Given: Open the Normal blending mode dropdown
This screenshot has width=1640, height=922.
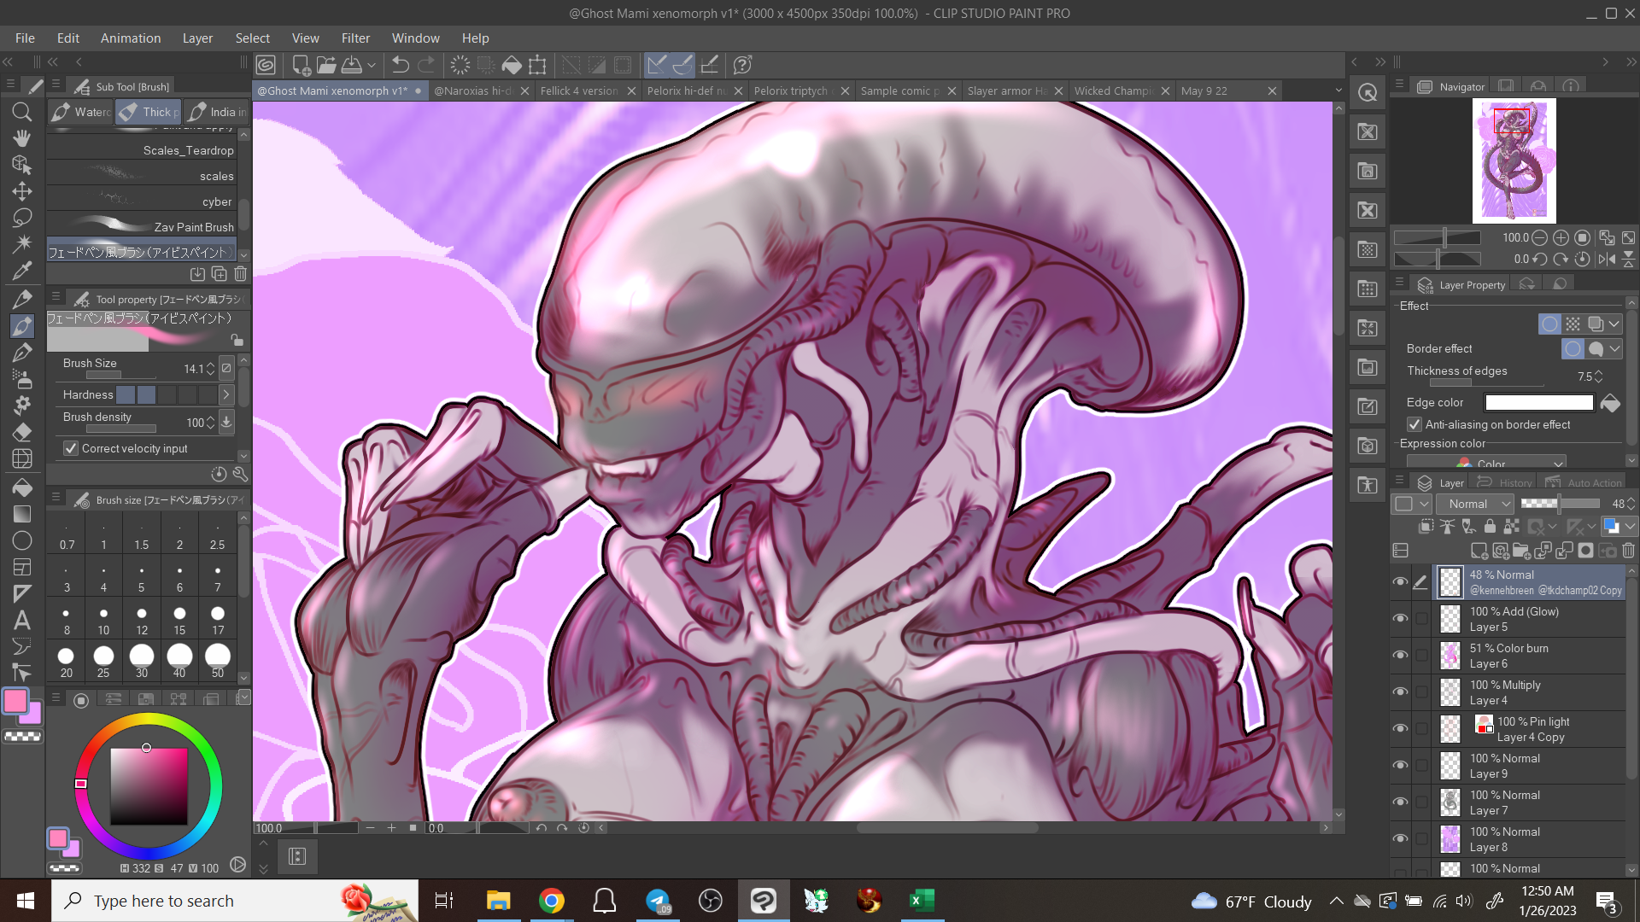Looking at the screenshot, I should click(x=1475, y=504).
